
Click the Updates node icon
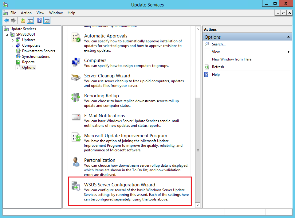(18, 40)
